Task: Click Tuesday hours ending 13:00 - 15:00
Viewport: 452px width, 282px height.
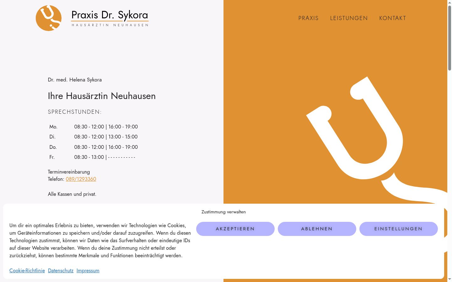Action: [x=106, y=137]
